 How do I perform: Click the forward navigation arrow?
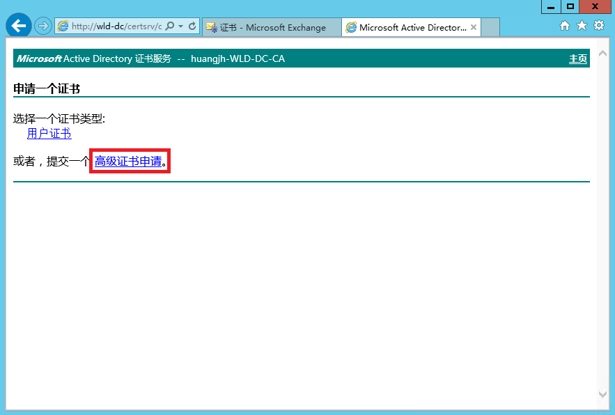pos(42,26)
